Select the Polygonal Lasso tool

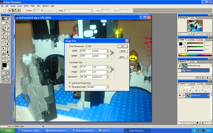3,26
